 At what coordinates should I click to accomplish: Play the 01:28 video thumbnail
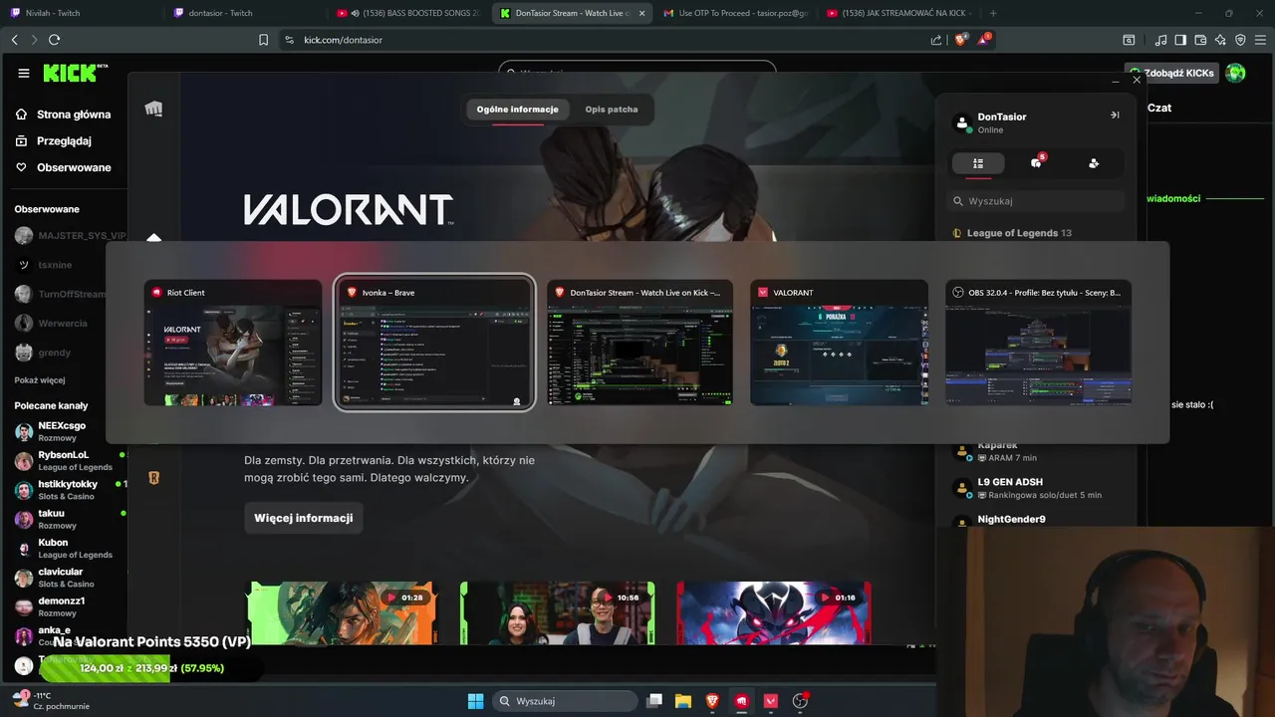[x=341, y=613]
